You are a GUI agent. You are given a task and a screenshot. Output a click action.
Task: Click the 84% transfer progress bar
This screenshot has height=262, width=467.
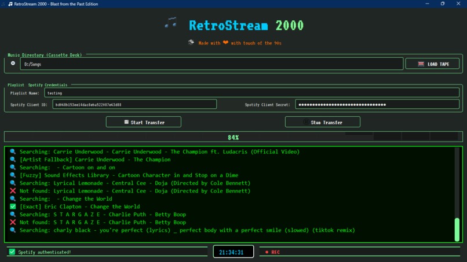[233, 137]
